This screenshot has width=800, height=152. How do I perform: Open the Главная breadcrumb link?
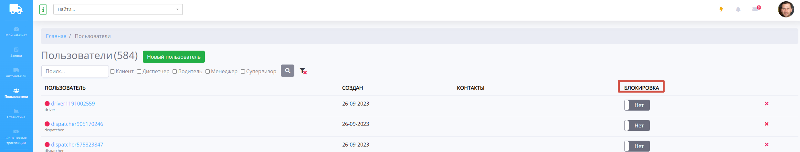point(56,36)
